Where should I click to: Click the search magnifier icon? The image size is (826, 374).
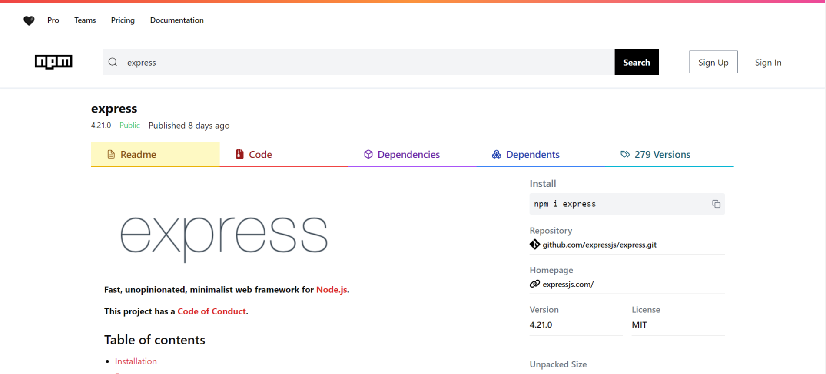(x=113, y=62)
